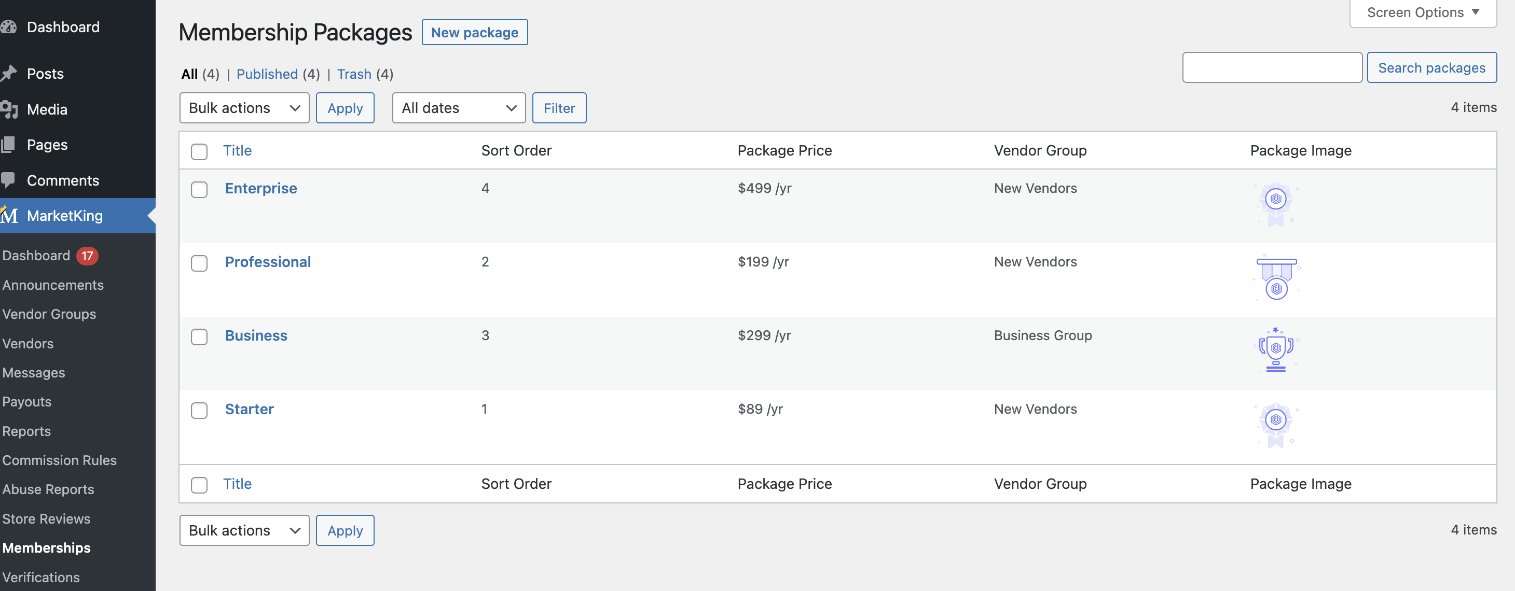Click the MarketKing logo icon
1515x591 pixels.
[x=8, y=216]
